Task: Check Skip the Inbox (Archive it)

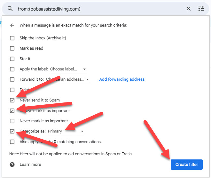Action: click(12, 38)
